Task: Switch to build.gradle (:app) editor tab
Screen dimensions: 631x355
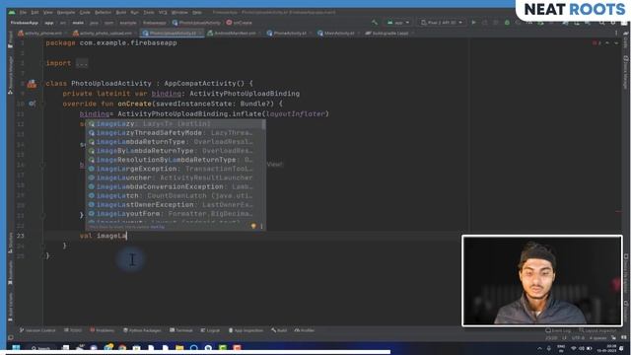Action: coord(389,33)
